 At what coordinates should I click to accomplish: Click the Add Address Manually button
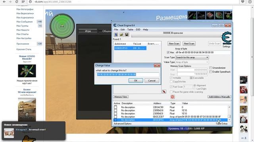point(219,97)
